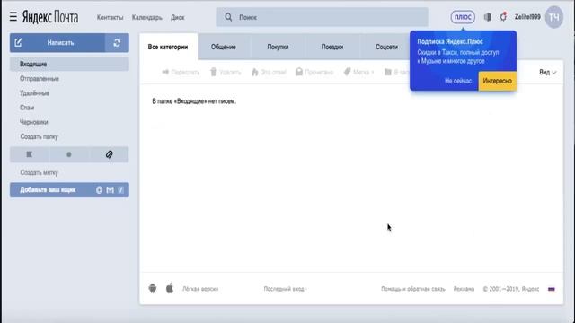The image size is (575, 323).
Task: Click the © 2001–2019, Яндекс text
Action: point(511,289)
